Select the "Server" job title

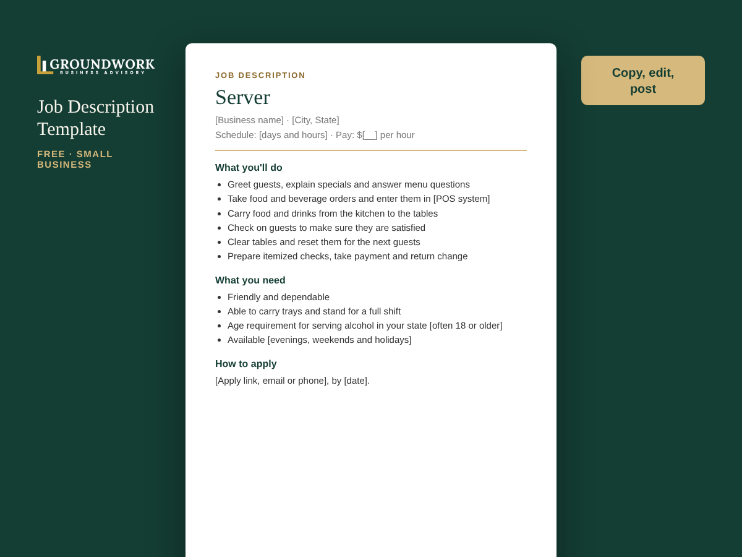242,97
